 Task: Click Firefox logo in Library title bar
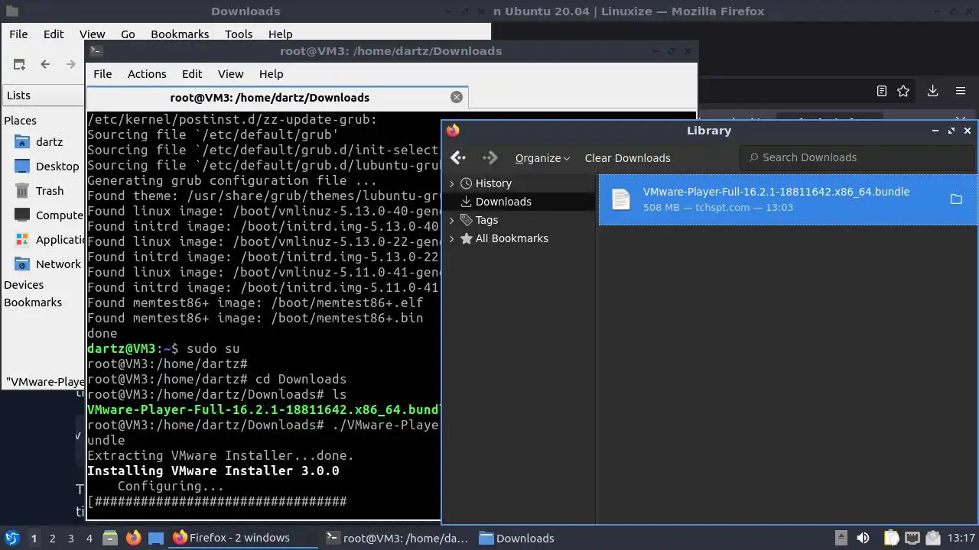[453, 131]
